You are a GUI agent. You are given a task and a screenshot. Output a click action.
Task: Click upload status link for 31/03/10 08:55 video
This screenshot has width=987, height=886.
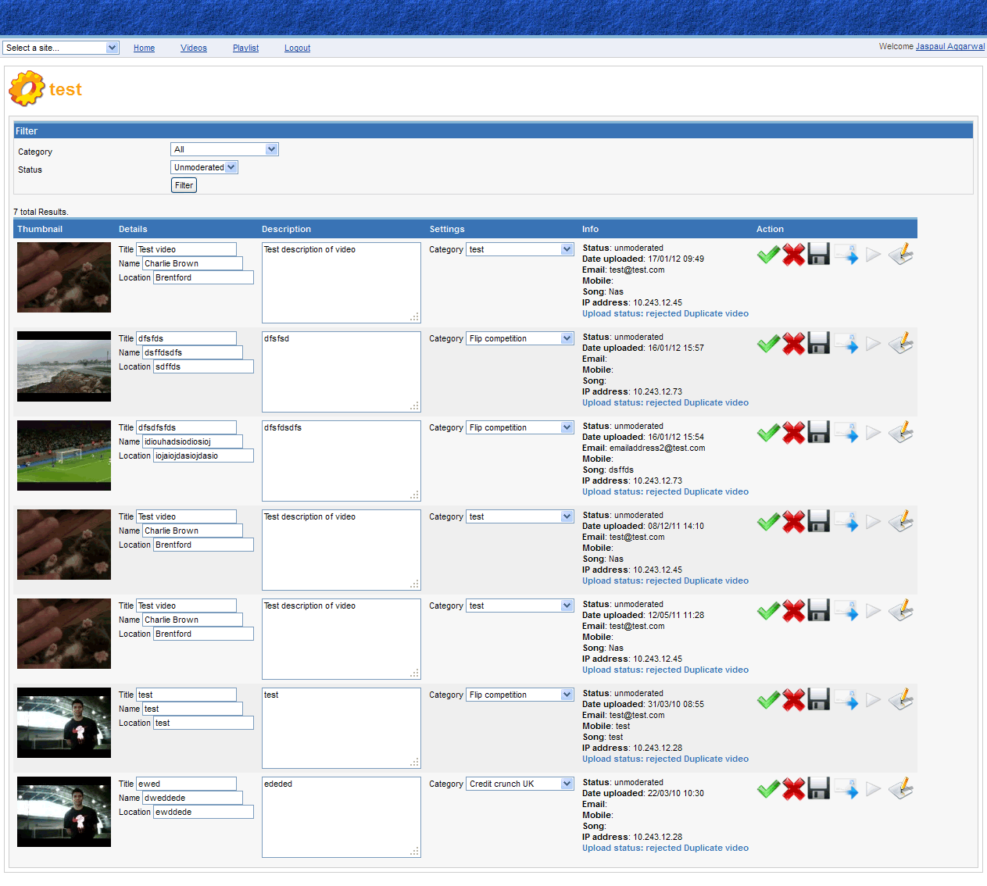pyautogui.click(x=665, y=759)
